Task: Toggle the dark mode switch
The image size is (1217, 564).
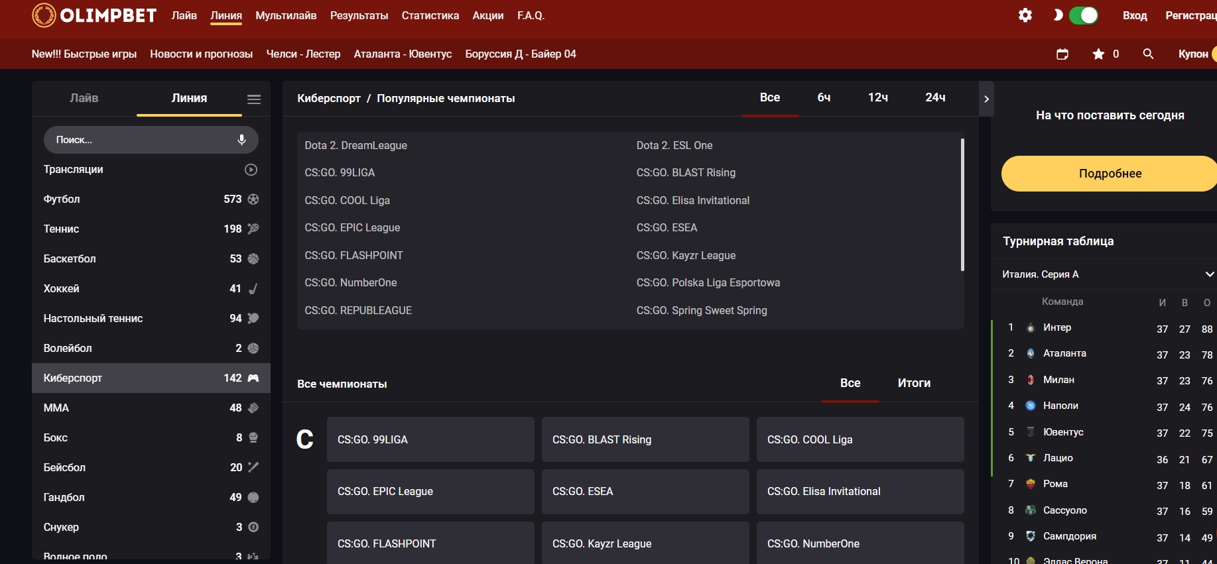Action: point(1083,15)
